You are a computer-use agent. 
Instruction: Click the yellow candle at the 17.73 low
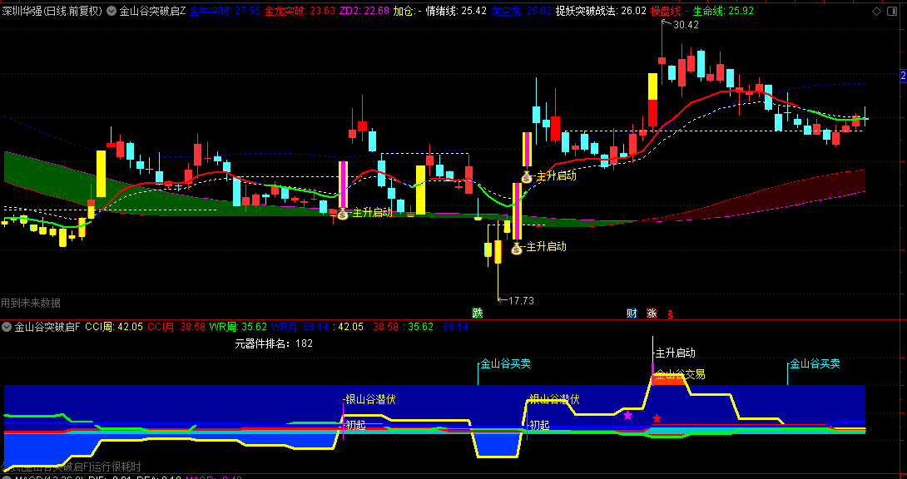(x=498, y=253)
